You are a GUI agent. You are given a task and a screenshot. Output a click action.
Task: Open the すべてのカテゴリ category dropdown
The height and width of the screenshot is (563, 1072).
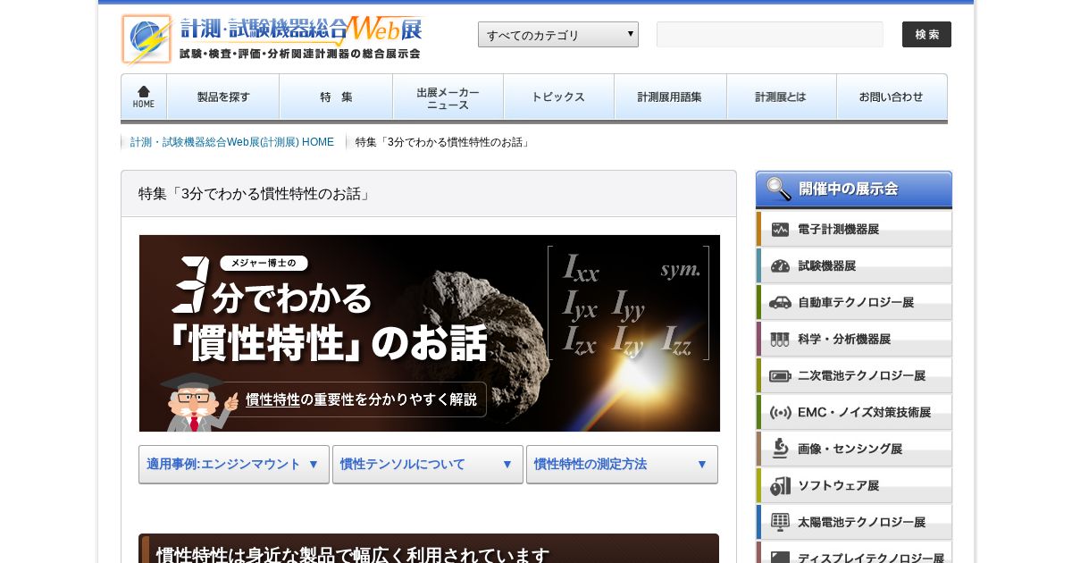pyautogui.click(x=558, y=35)
